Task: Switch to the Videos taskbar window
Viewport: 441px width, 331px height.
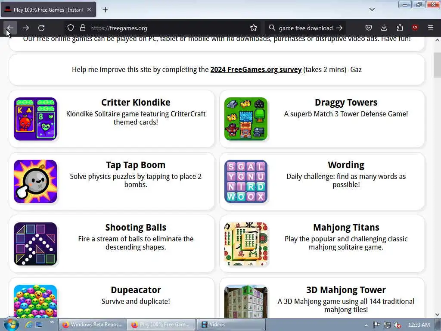Action: 231,325
